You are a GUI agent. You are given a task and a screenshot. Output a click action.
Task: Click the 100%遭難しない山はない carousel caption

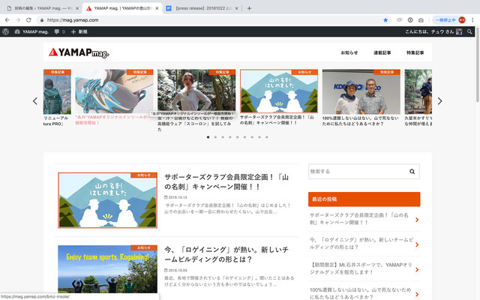[x=360, y=121]
